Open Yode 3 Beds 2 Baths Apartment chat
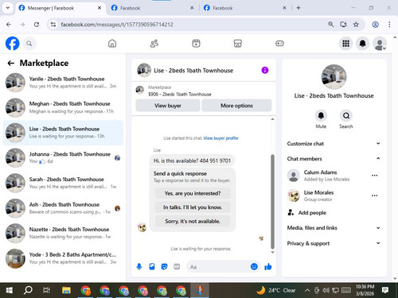The image size is (398, 298). coord(63,258)
